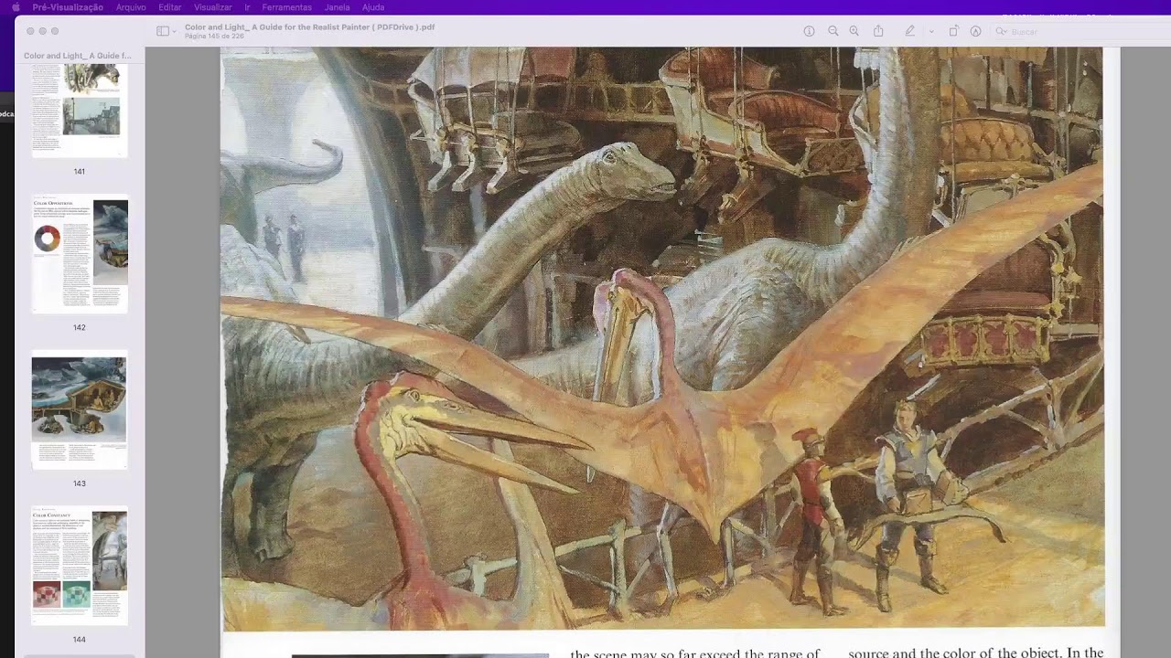
Task: Click the zoom in magnifier
Action: click(x=854, y=31)
